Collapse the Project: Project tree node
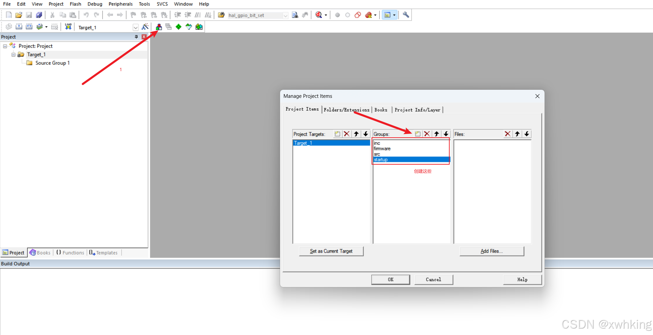653x335 pixels. tap(5, 46)
